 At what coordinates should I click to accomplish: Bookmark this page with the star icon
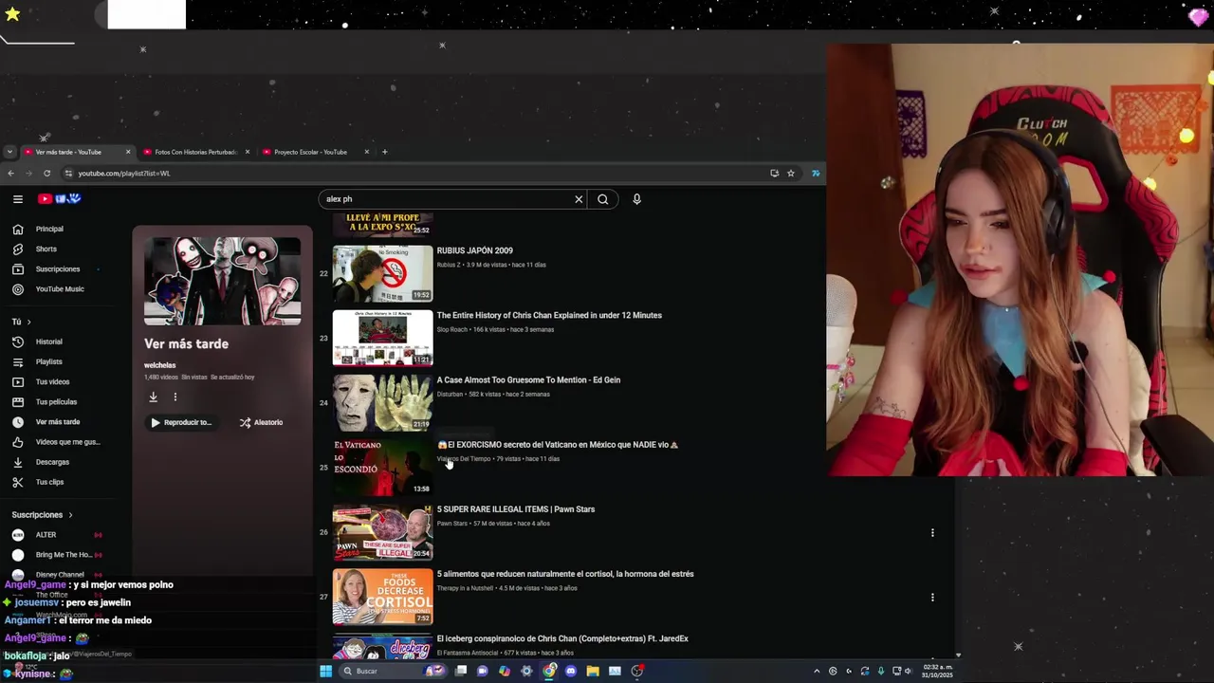pyautogui.click(x=791, y=174)
